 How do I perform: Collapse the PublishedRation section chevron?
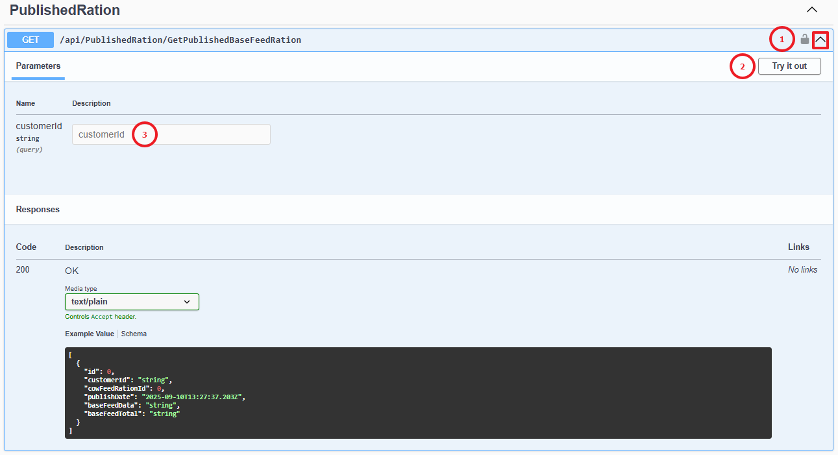[811, 10]
